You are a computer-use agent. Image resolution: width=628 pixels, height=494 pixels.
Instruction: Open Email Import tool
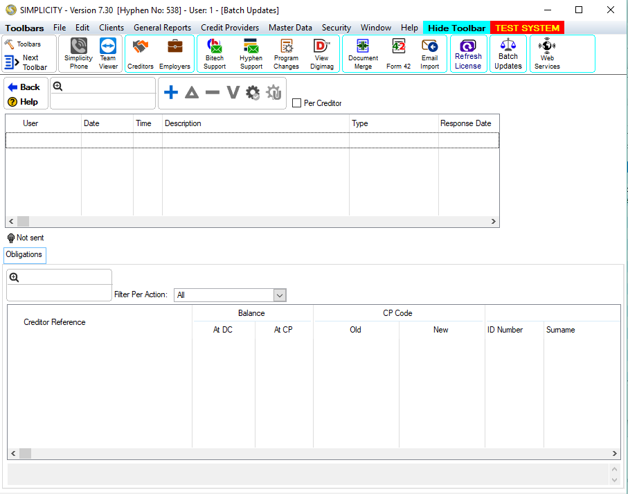429,53
